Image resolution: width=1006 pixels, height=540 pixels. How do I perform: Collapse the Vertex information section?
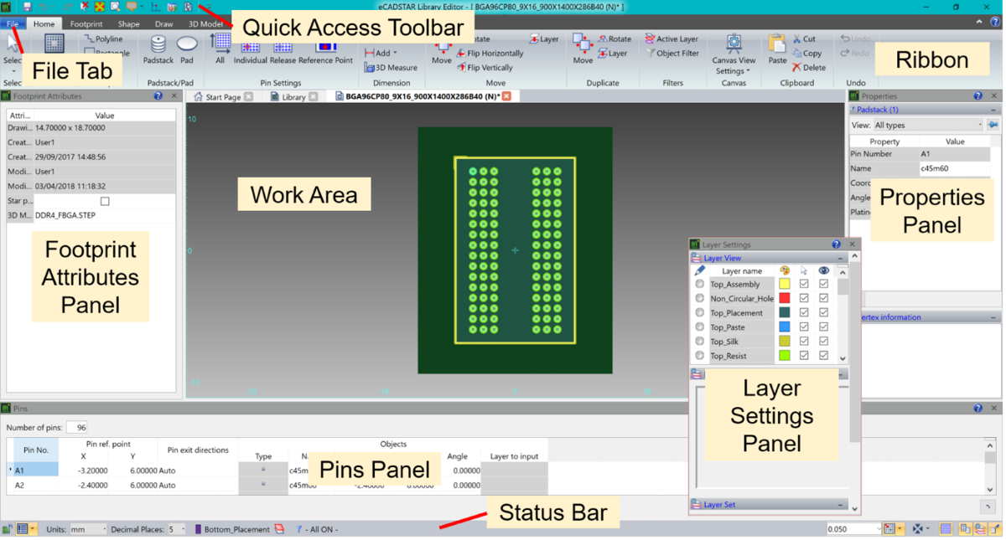tap(993, 317)
